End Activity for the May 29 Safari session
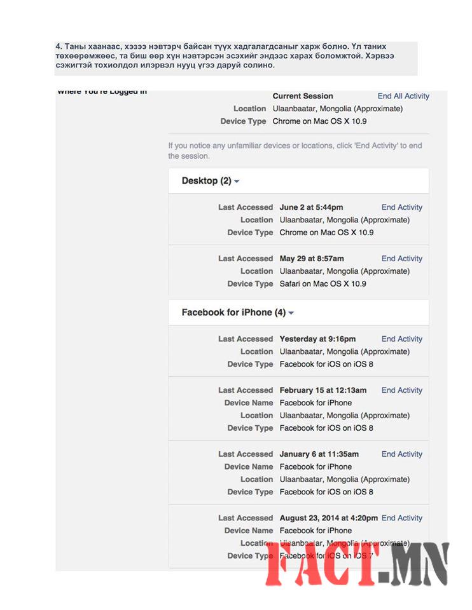472x610 pixels. coord(401,259)
